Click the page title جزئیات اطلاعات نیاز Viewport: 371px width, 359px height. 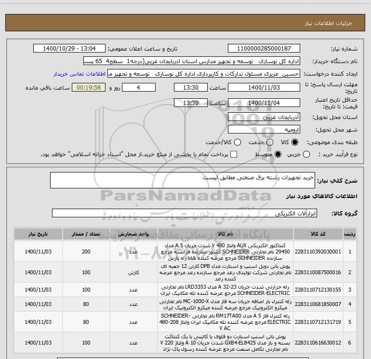click(x=329, y=23)
